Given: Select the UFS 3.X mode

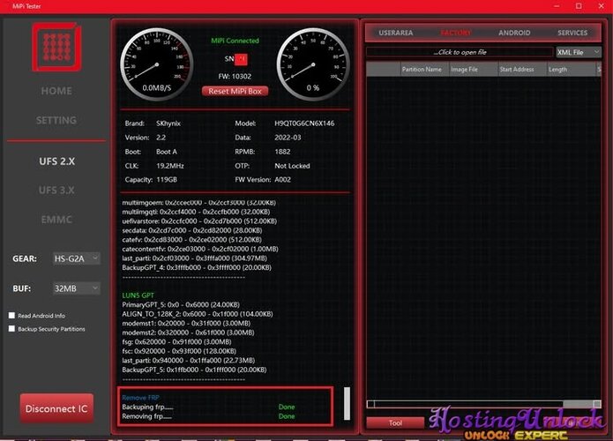Looking at the screenshot, I should (56, 191).
